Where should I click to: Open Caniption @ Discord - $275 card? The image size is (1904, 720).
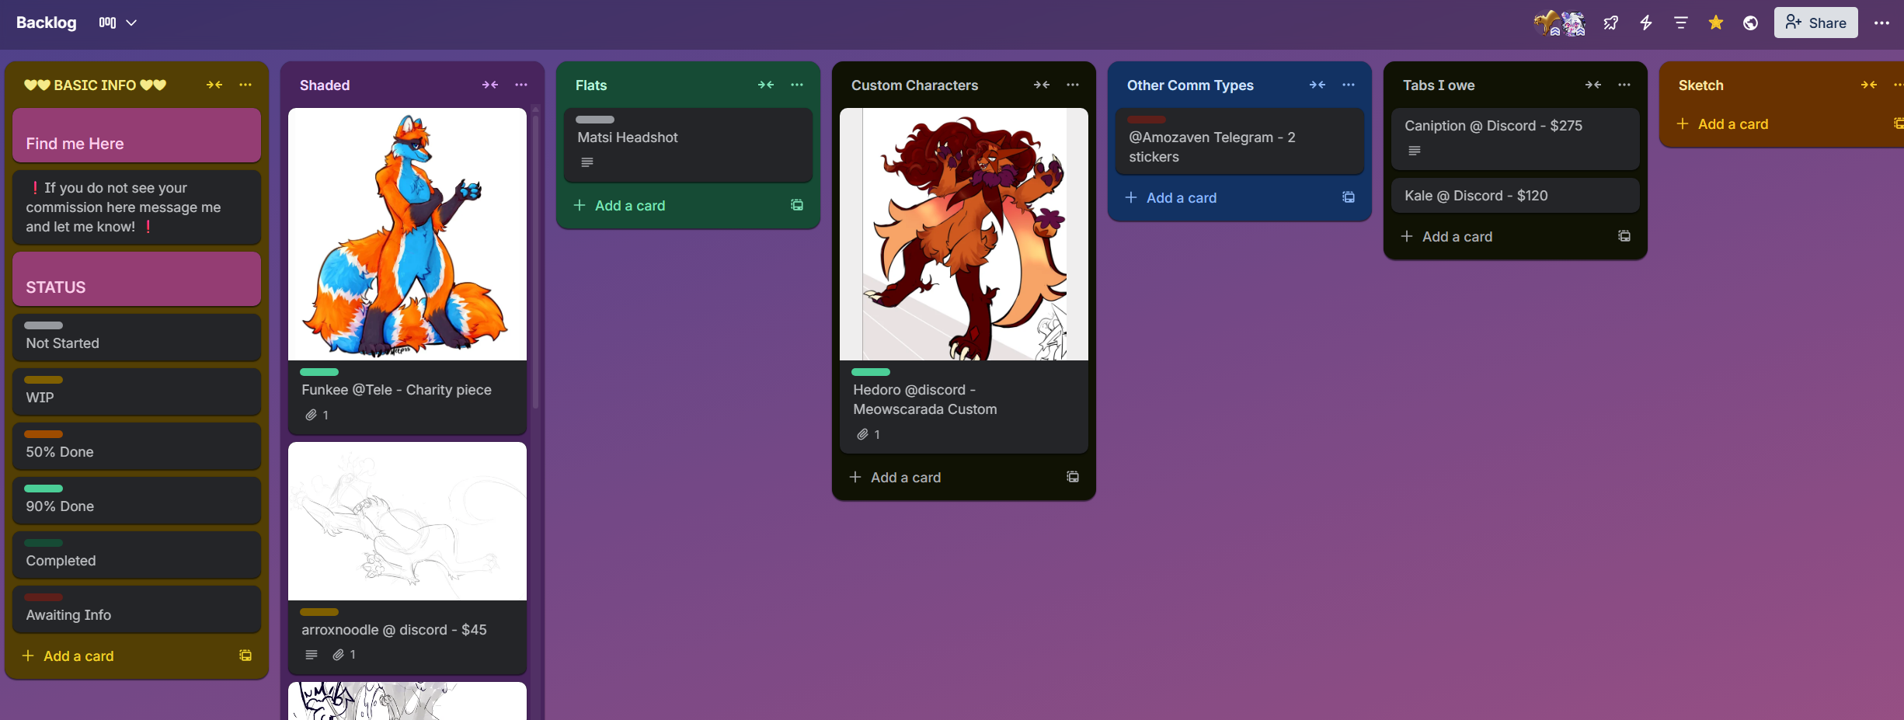pos(1516,139)
